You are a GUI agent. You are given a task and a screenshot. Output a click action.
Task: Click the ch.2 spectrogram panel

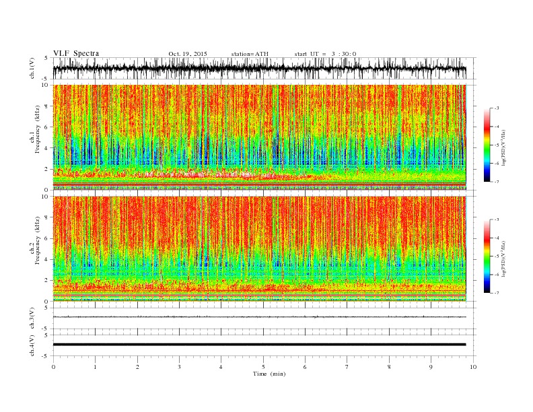[260, 249]
